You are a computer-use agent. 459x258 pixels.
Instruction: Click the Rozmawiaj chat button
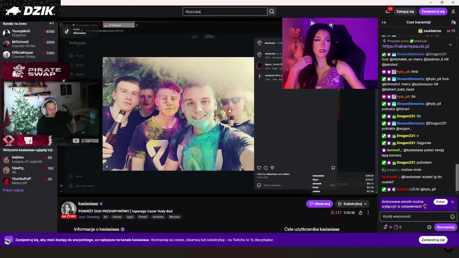pos(445,227)
